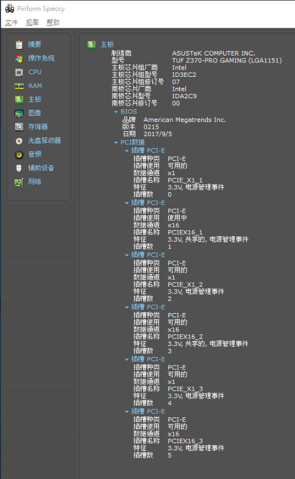The image size is (295, 479).
Task: Click the 光盘驱动器 disc icon
Action: 19,141
